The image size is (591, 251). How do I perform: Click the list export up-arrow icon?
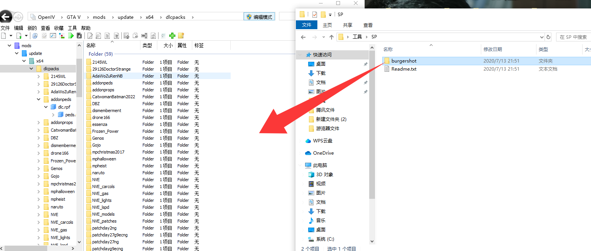click(x=126, y=36)
